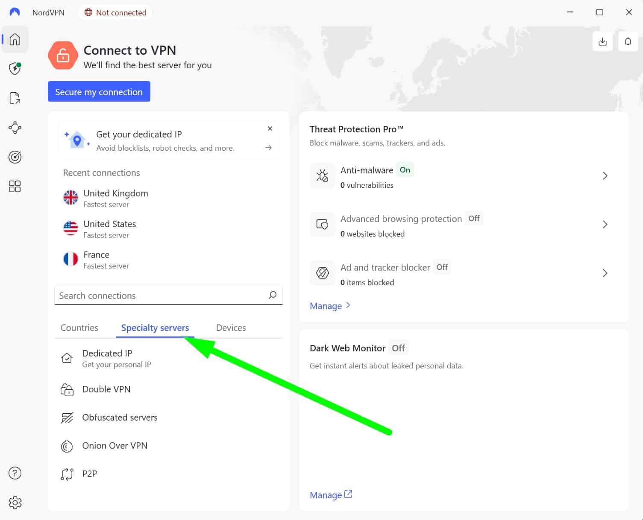Click the Advanced browsing protection icon
Image resolution: width=643 pixels, height=520 pixels.
click(x=323, y=225)
